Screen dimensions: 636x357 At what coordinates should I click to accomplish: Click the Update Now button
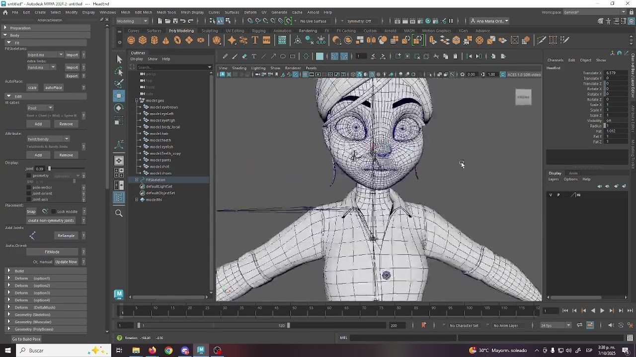pos(66,262)
